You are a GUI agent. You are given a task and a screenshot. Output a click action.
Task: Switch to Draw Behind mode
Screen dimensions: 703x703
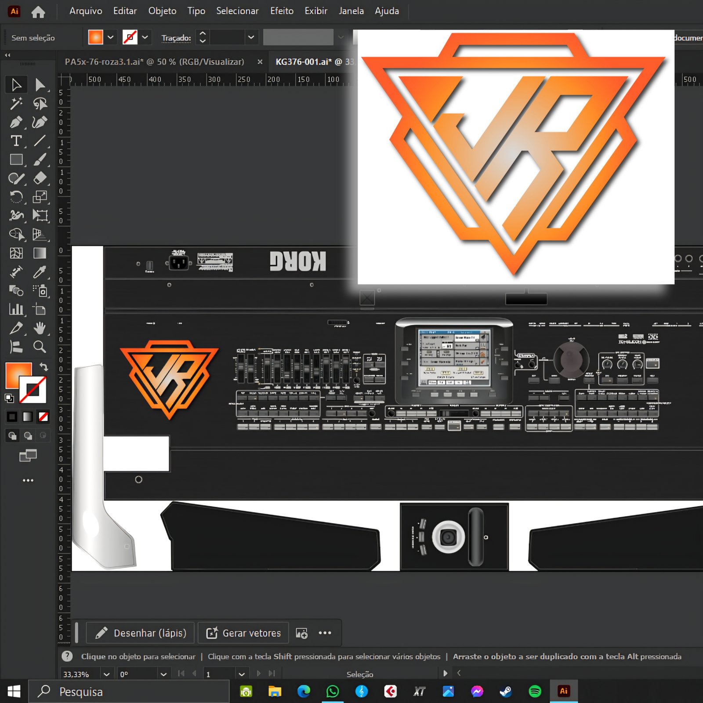click(x=28, y=435)
